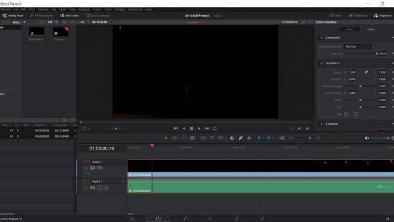
Task: Jump to previous edit point icon
Action: pos(307,129)
